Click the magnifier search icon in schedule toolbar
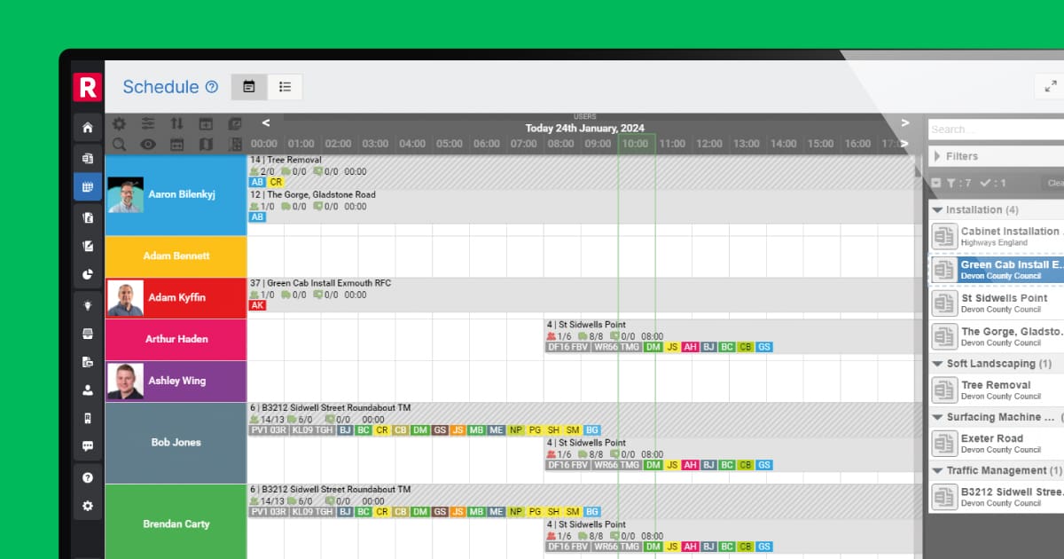 pyautogui.click(x=118, y=144)
